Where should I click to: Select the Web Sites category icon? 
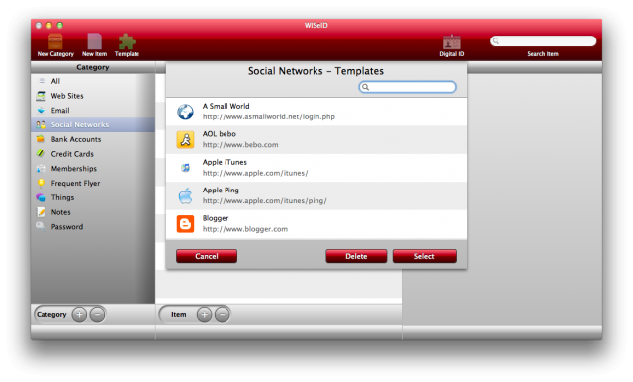coord(41,96)
